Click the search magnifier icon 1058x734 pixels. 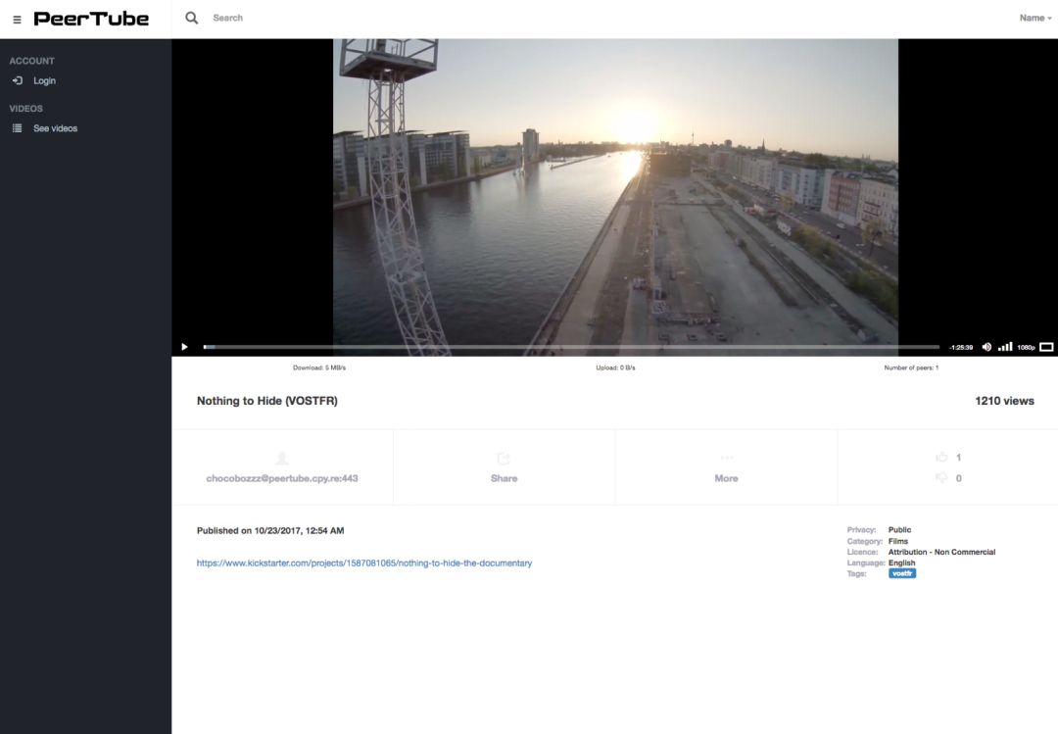coord(192,18)
